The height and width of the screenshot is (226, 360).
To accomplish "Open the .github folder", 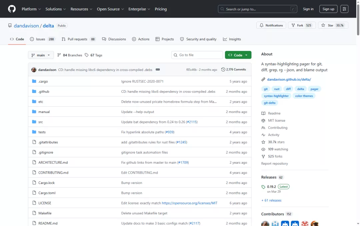I will coord(44,91).
